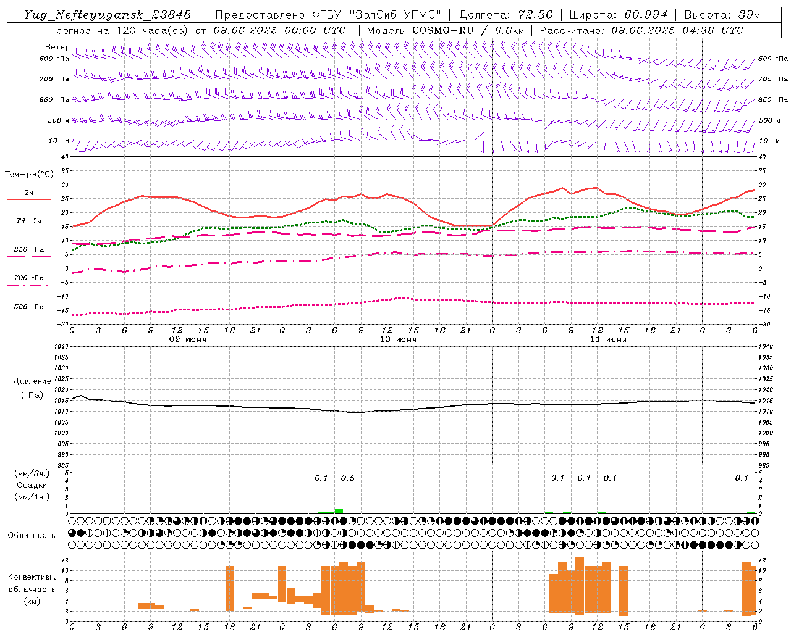This screenshot has width=791, height=632.
Task: Click the '700 гПа' temperature legend entry
Action: 29,278
